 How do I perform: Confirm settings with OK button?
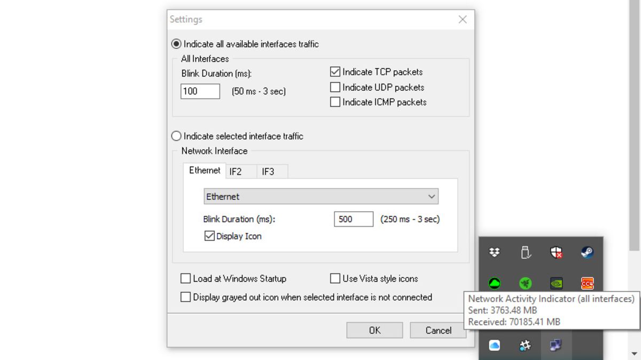point(374,330)
